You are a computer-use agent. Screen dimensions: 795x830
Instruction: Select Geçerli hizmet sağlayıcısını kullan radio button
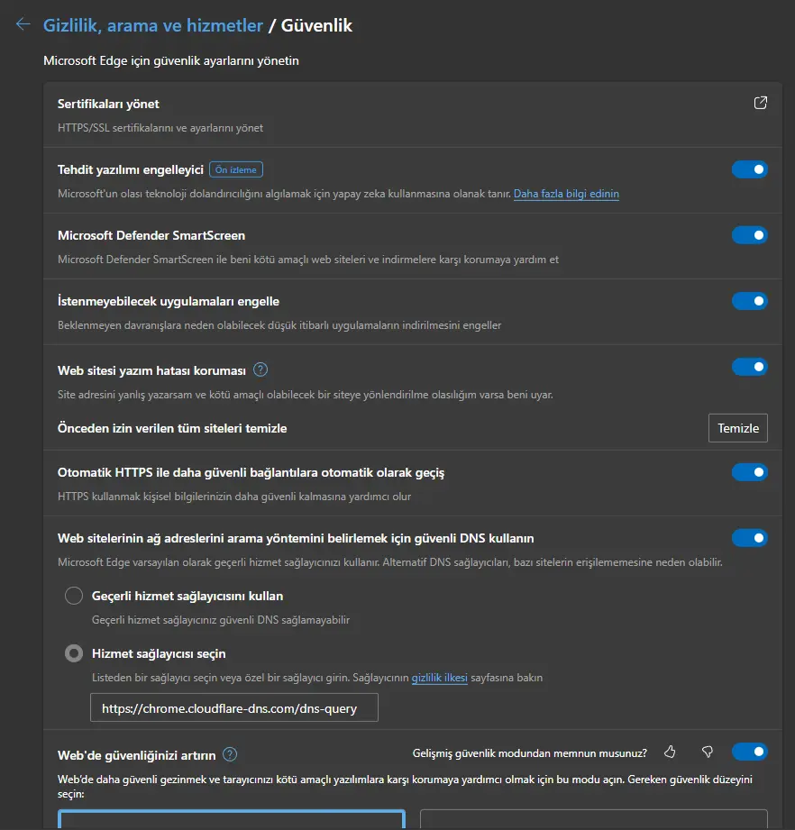(x=74, y=596)
